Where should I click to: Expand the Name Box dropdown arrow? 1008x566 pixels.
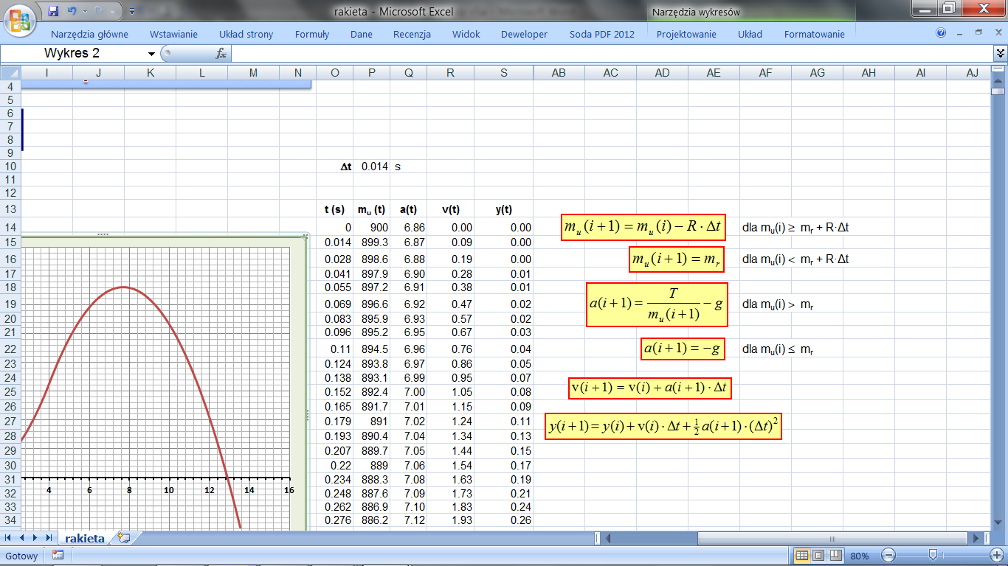click(152, 54)
